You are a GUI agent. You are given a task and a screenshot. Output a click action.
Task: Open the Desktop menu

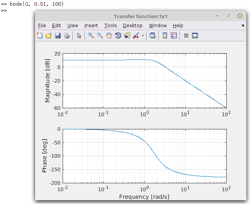tap(132, 26)
